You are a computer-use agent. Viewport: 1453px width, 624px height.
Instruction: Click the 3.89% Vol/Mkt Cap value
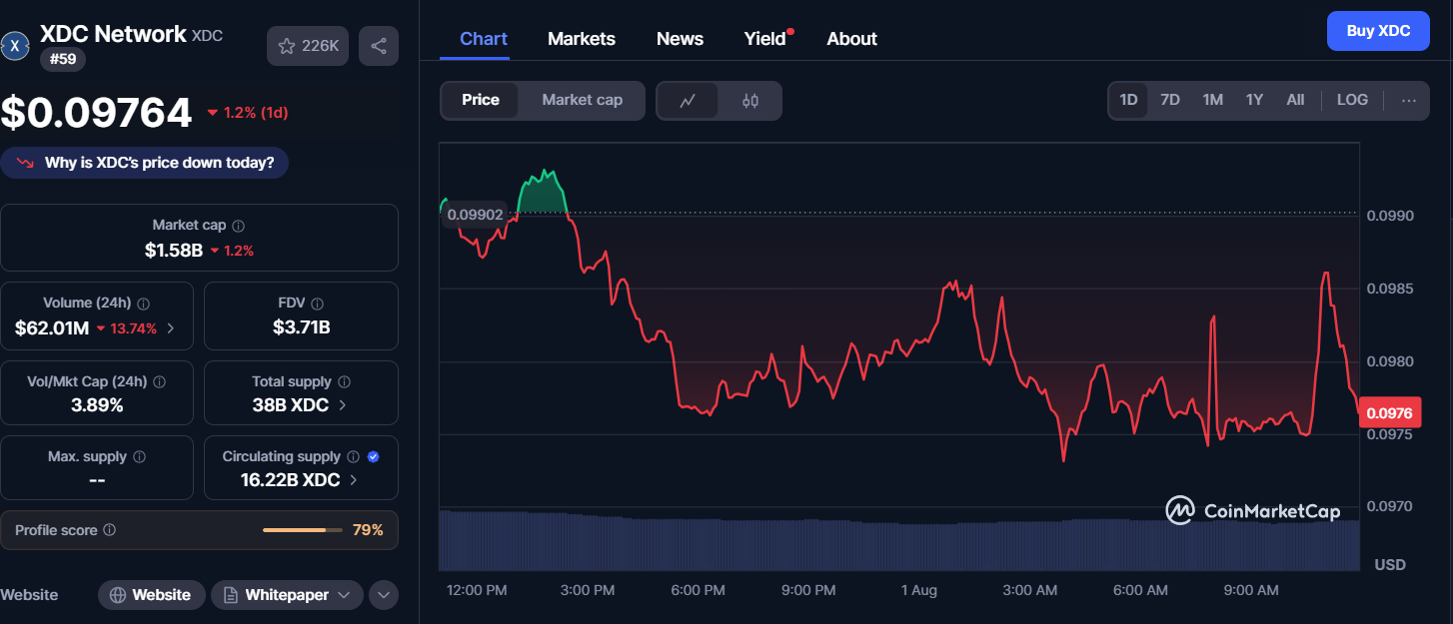97,405
